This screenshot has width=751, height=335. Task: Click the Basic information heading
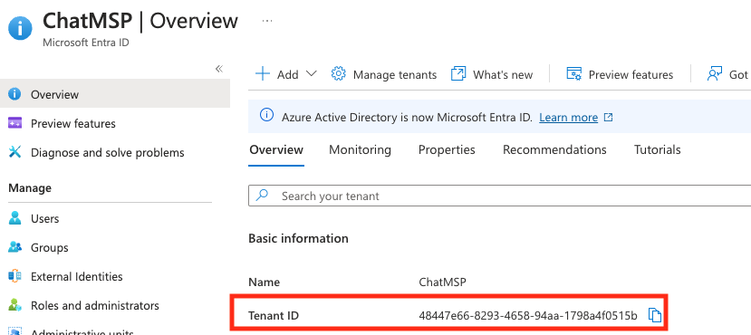298,238
